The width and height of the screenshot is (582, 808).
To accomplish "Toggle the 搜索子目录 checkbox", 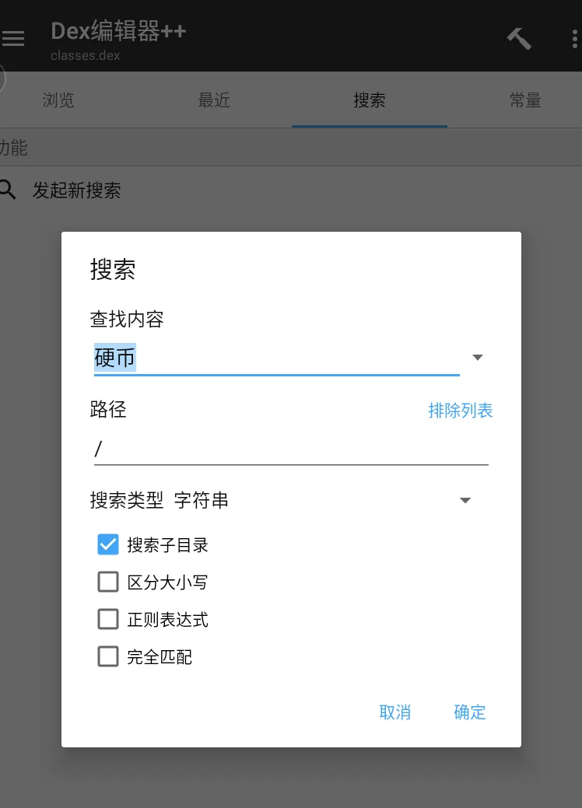I will click(x=107, y=544).
